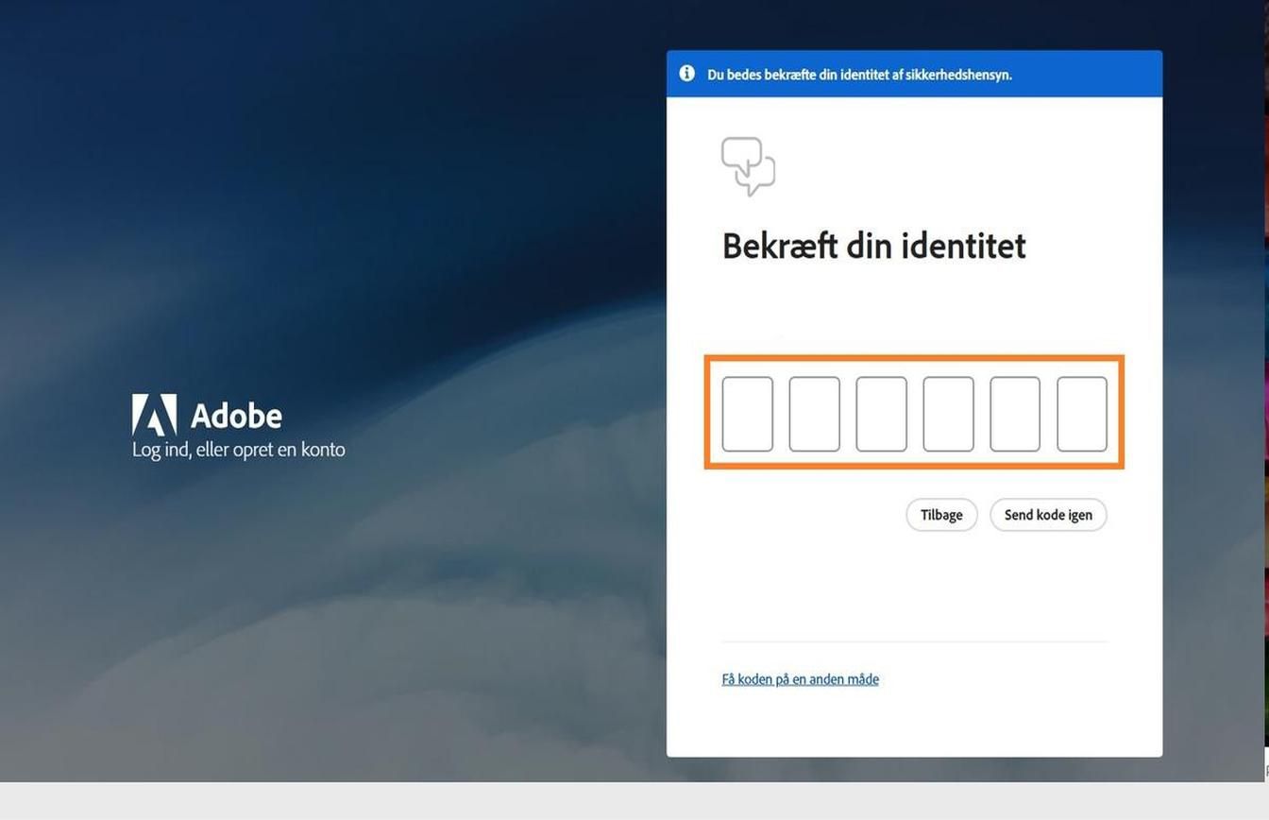
Task: Select the fifth verification code box
Action: [x=1015, y=413]
